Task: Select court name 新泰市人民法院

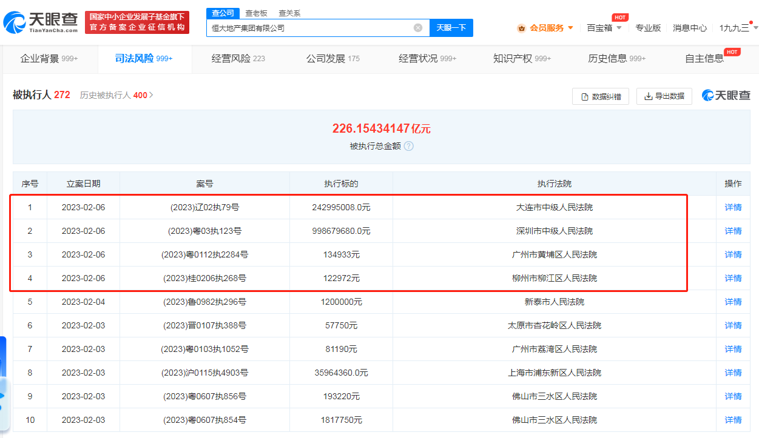Action: 555,302
